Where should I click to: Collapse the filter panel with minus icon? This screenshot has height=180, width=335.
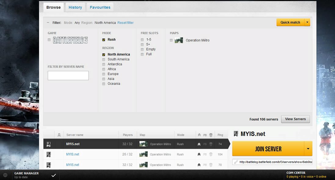48,23
